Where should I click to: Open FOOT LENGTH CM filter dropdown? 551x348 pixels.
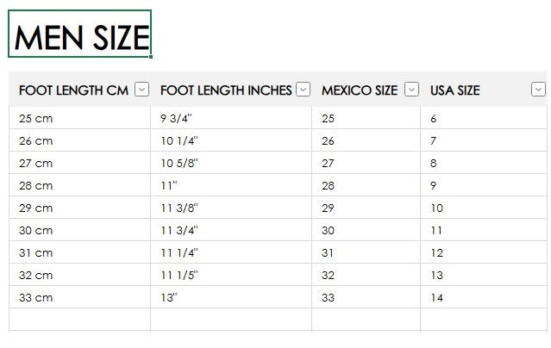142,90
